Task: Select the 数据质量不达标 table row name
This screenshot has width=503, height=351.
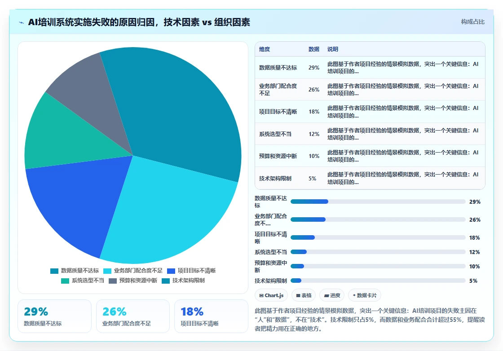Action: coord(278,68)
